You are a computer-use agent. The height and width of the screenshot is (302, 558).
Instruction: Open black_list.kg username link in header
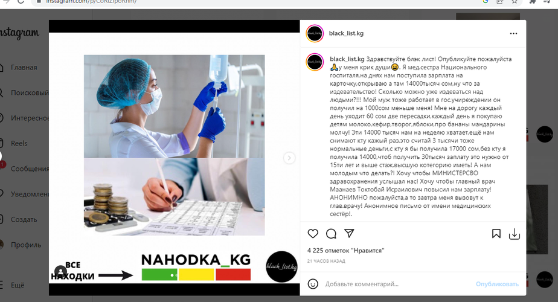(346, 33)
